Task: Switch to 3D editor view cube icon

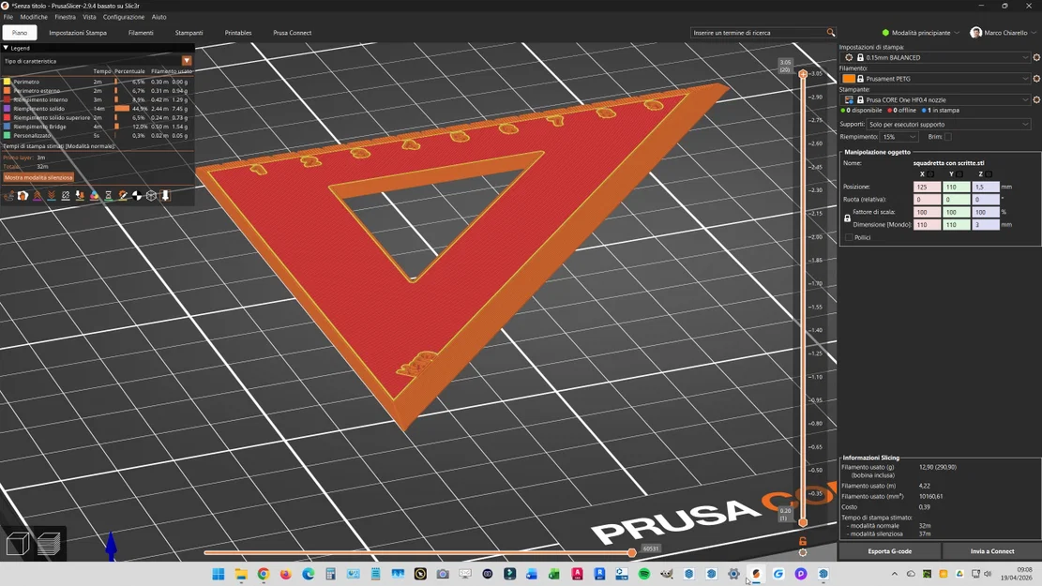Action: click(x=17, y=544)
